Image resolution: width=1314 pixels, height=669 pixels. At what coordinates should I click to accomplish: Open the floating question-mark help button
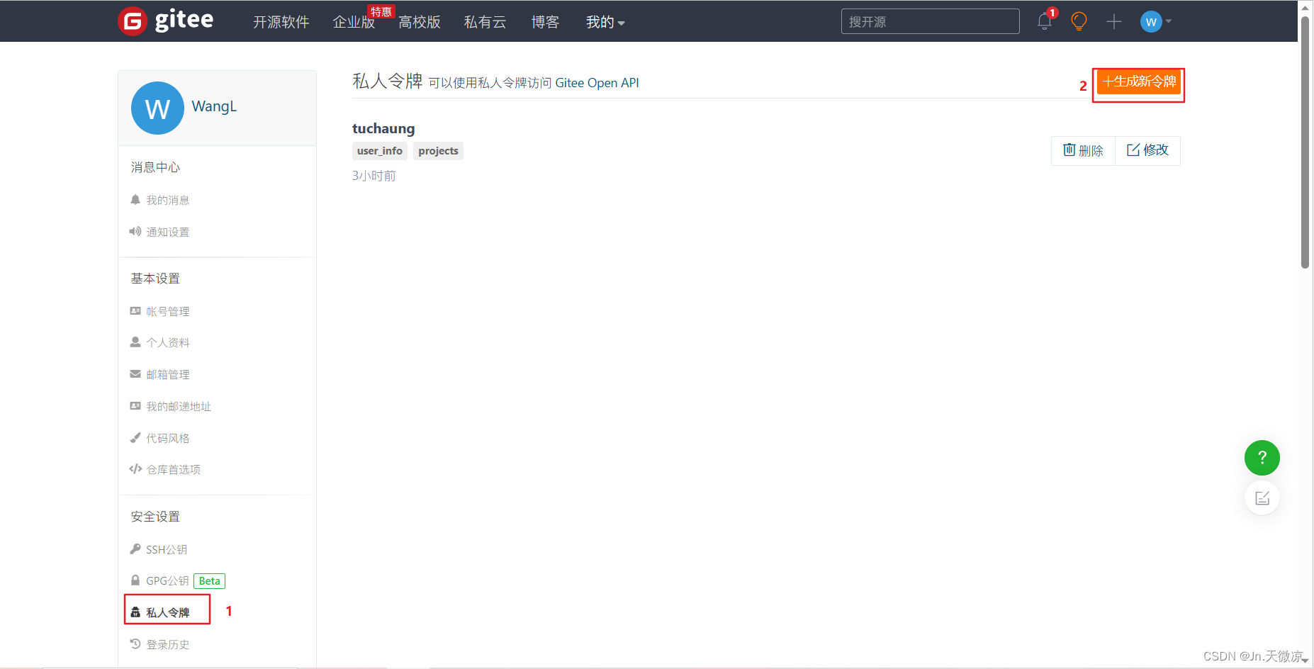point(1262,458)
